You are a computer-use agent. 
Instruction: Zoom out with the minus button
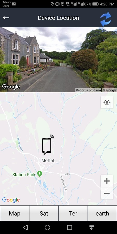pos(107,193)
